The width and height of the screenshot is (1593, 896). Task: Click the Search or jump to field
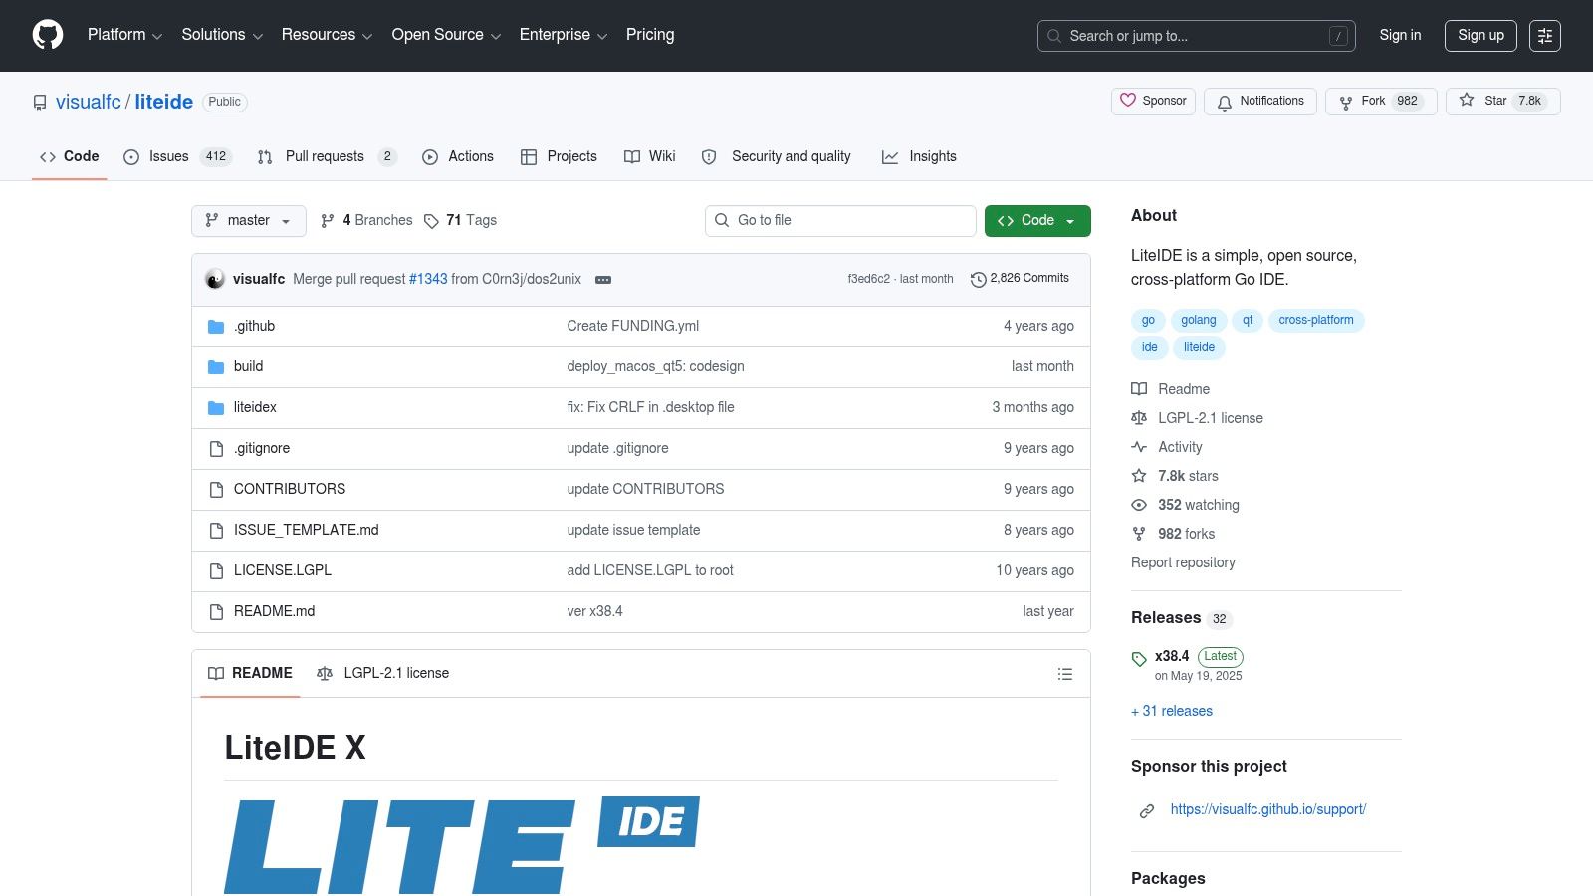1196,36
